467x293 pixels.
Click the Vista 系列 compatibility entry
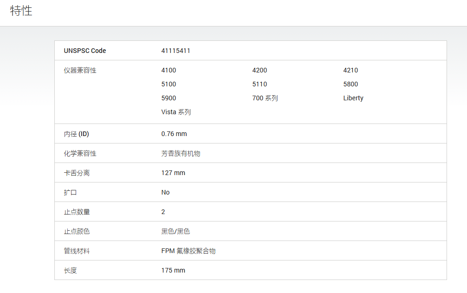[x=176, y=112]
